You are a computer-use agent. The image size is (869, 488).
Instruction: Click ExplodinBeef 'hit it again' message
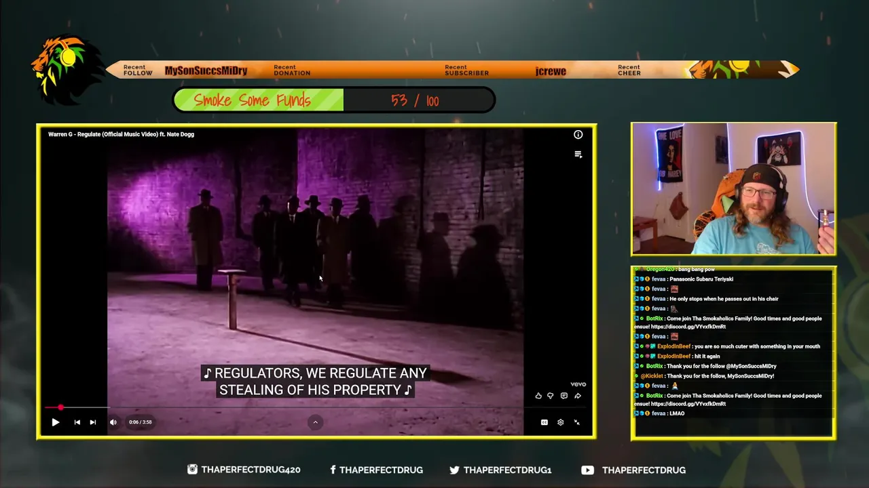pyautogui.click(x=706, y=357)
